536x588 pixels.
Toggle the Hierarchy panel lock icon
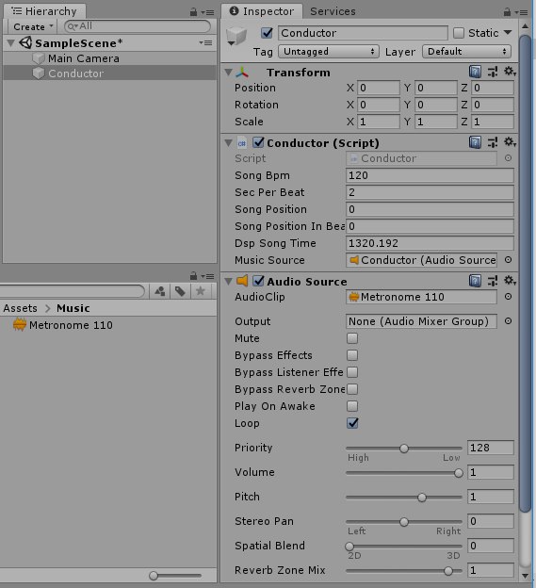[193, 12]
